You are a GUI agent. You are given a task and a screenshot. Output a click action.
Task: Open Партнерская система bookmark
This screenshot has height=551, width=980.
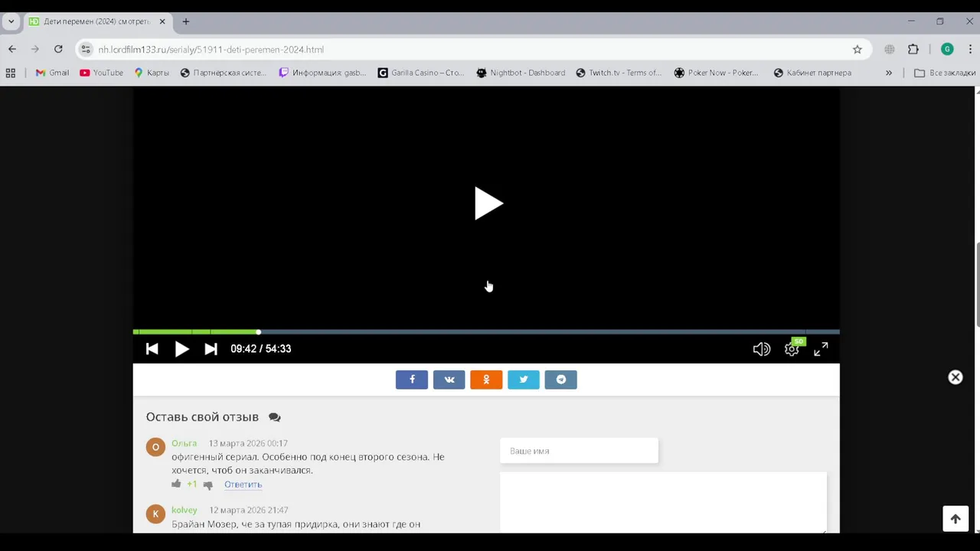tap(223, 73)
